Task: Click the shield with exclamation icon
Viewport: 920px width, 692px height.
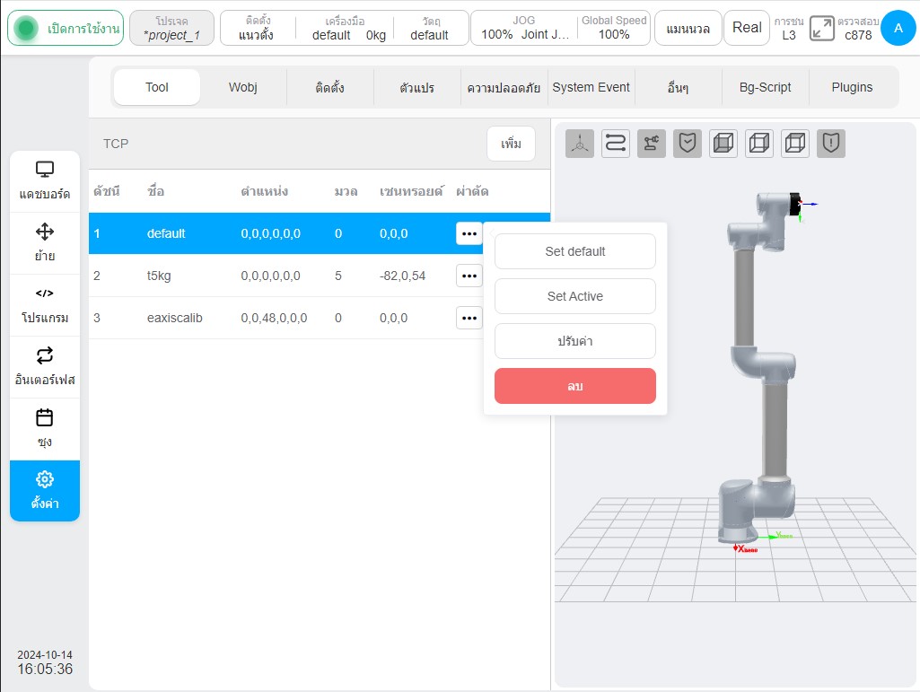Action: tap(831, 144)
